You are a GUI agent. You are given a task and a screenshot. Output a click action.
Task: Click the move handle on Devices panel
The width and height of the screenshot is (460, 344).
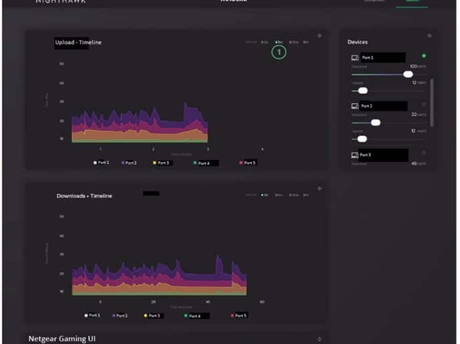pyautogui.click(x=429, y=36)
